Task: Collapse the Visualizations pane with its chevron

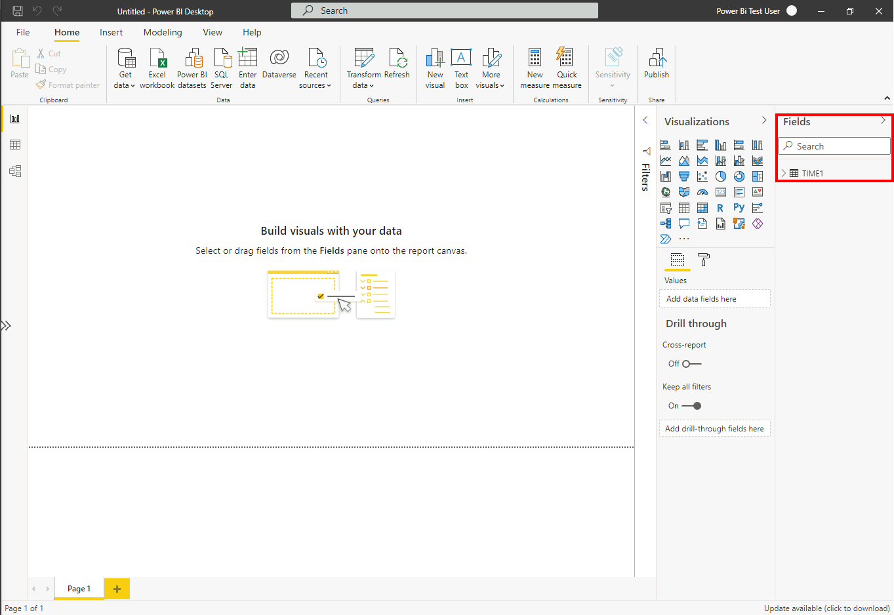Action: (x=763, y=121)
